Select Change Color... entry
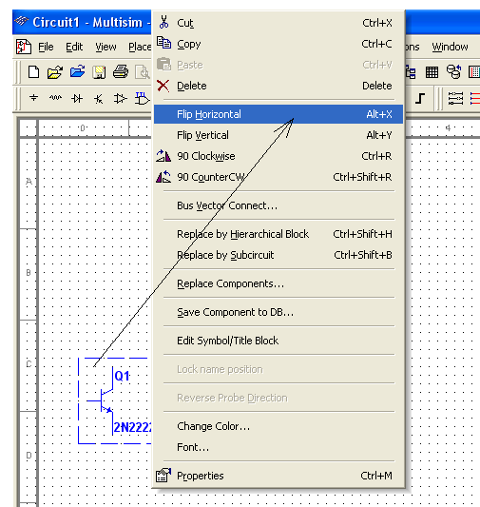The height and width of the screenshot is (507, 480). point(278,426)
